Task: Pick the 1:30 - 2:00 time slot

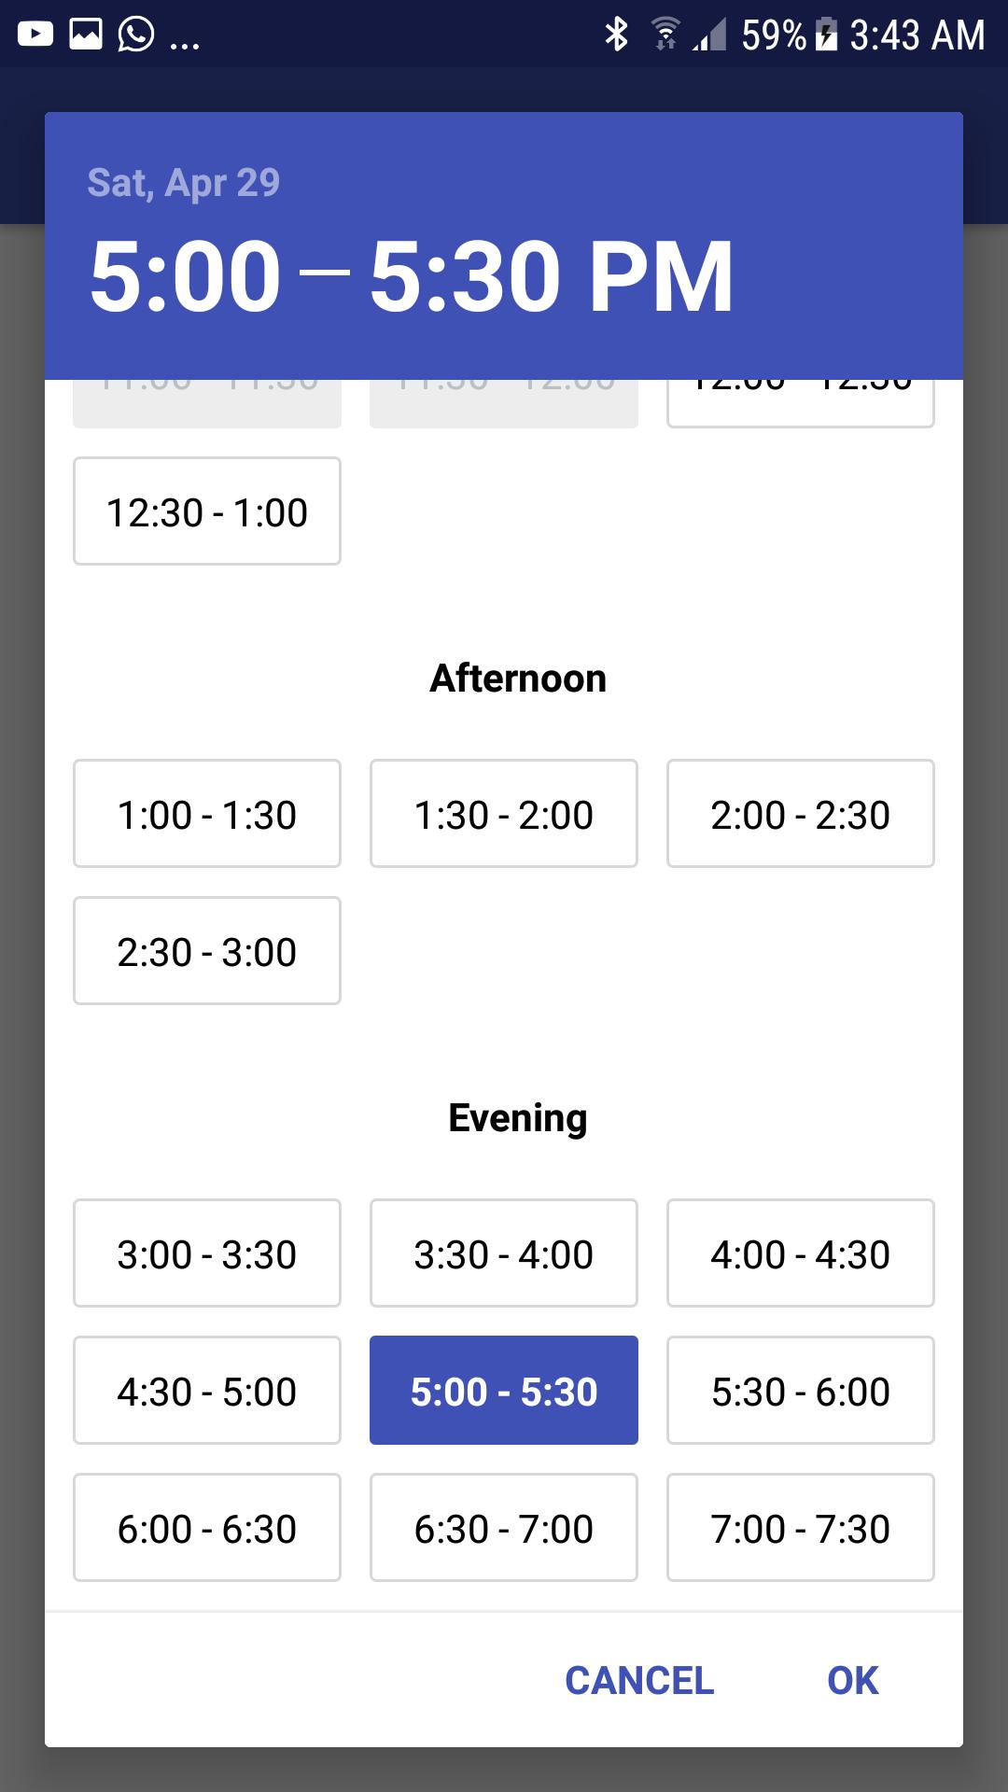Action: coord(504,814)
